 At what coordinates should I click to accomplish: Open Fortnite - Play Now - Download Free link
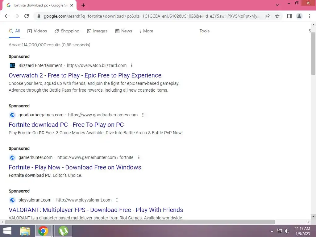(75, 167)
